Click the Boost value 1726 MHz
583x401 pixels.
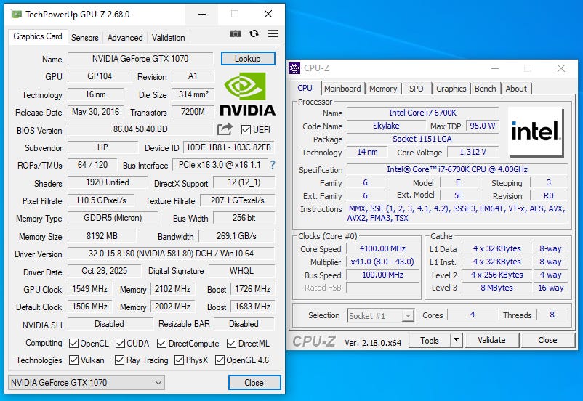pos(252,289)
